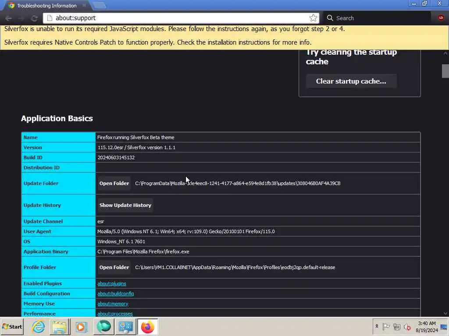Click Clear startup cache button
Viewport: 449px width, 336px height.
[351, 81]
